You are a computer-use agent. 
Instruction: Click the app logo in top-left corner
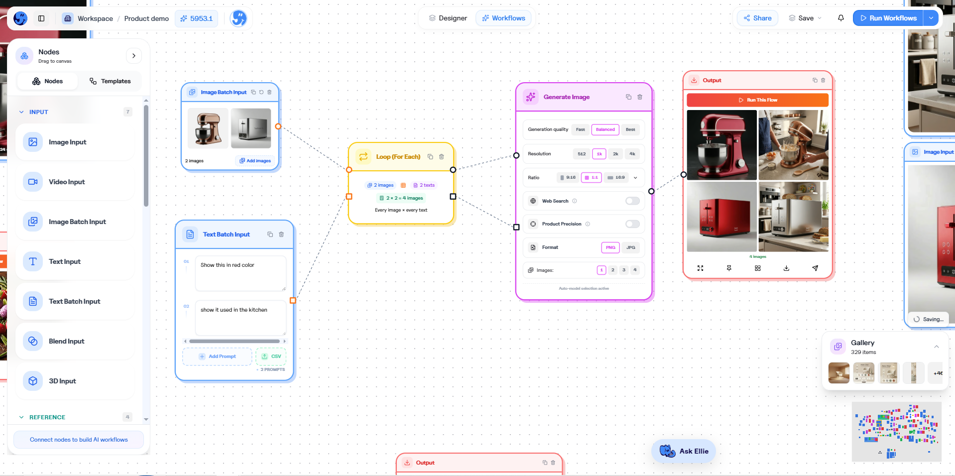pyautogui.click(x=20, y=18)
